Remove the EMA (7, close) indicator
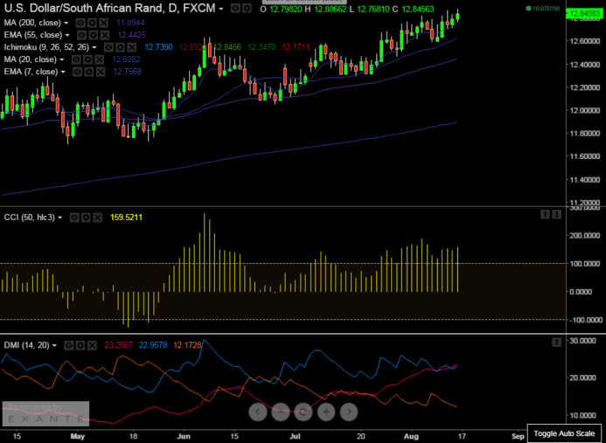 (x=101, y=72)
